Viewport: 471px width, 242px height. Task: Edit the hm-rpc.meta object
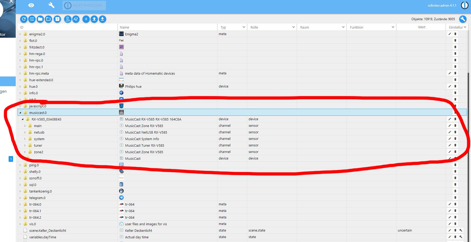[x=450, y=73]
